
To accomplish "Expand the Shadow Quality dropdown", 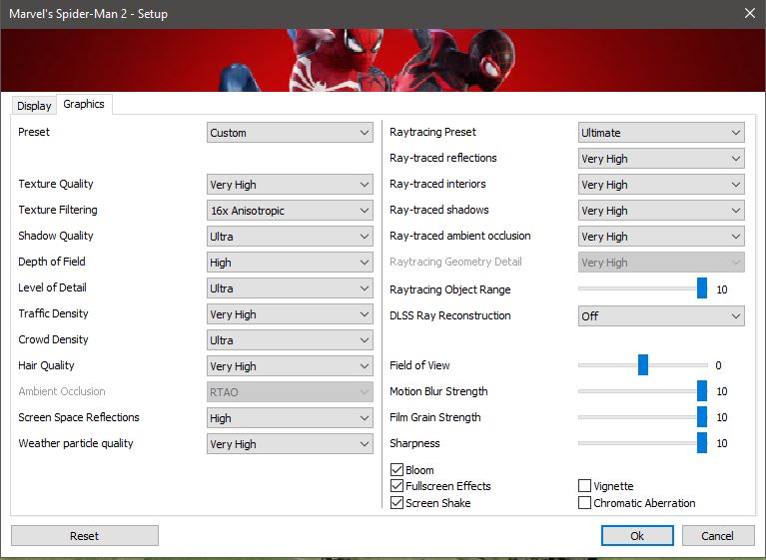I will click(290, 237).
